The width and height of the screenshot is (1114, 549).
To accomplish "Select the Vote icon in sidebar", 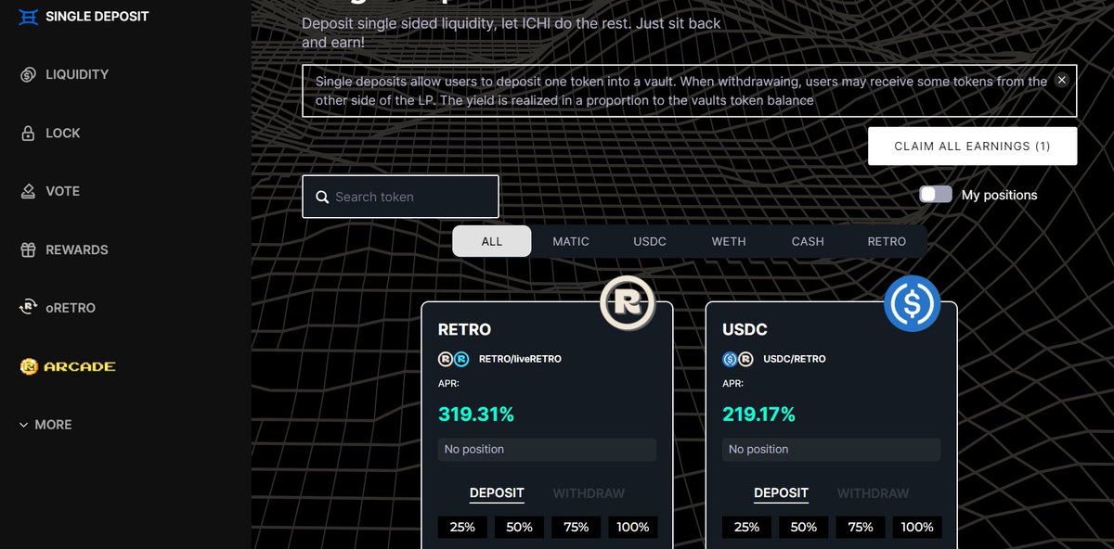I will click(x=29, y=192).
